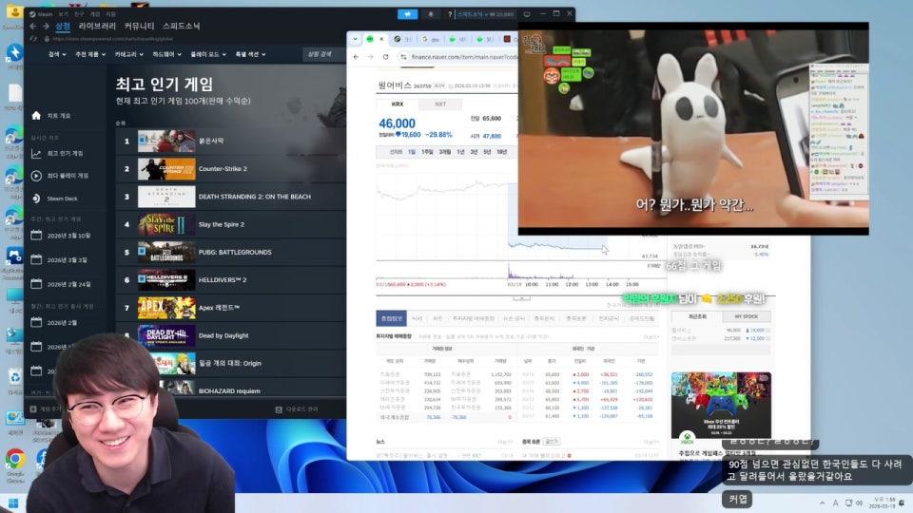
Task: Expand the 추천 제품 store menu
Action: click(90, 54)
